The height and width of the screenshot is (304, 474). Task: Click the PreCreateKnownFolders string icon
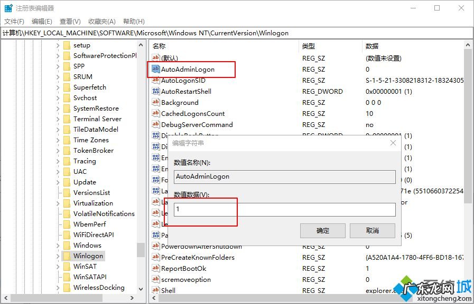[156, 257]
